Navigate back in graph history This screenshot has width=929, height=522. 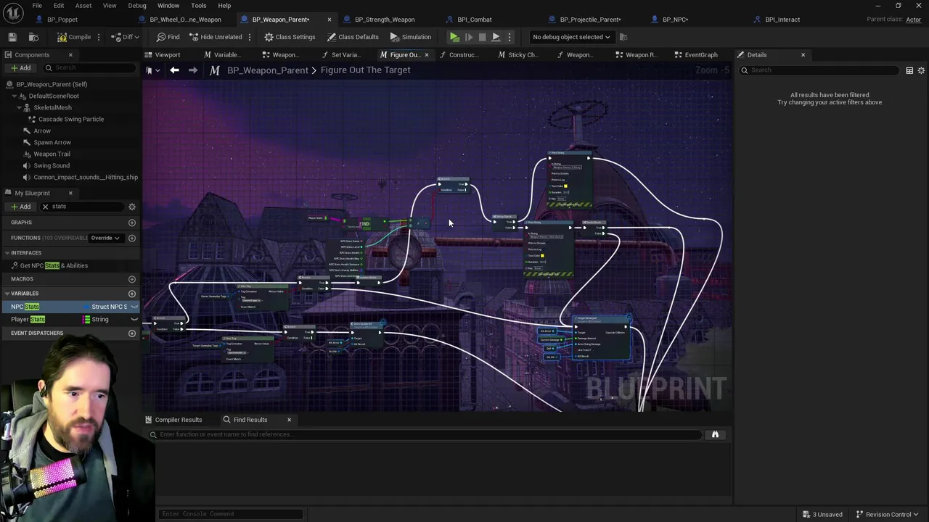point(174,70)
